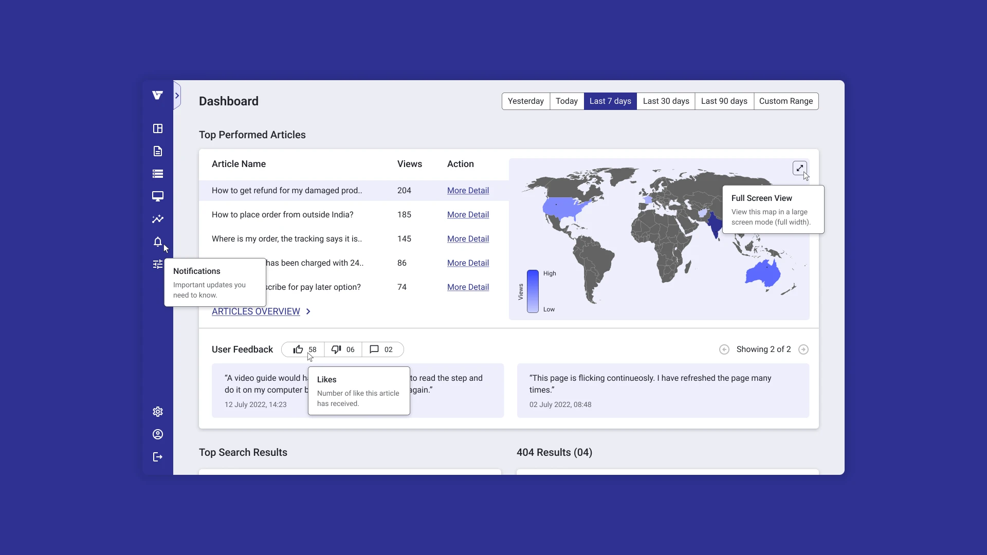Click the logout icon at sidebar bottom
This screenshot has height=555, width=987.
[158, 457]
